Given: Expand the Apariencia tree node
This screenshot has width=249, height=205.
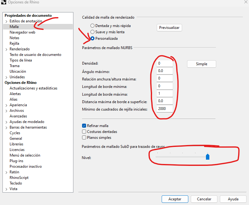Looking at the screenshot, I should [7, 105].
